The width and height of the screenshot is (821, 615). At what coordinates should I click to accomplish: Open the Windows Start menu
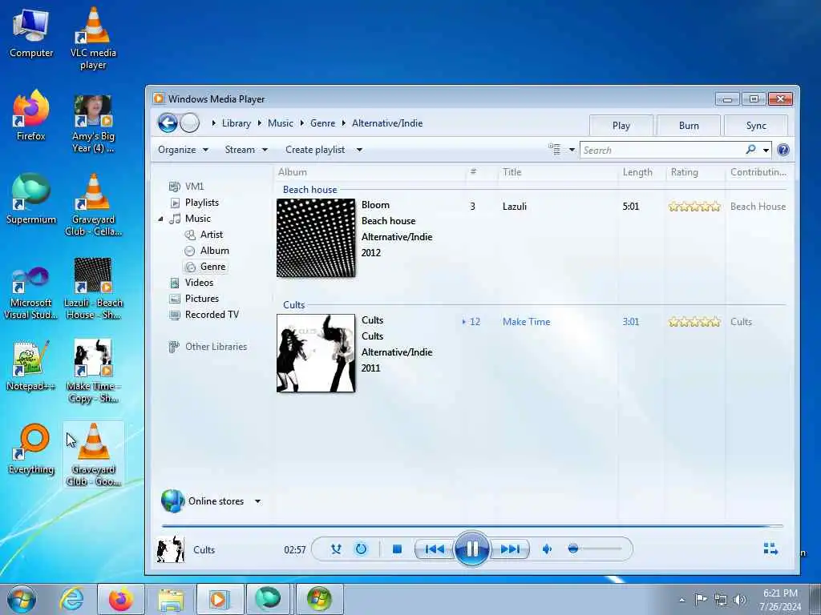point(22,599)
